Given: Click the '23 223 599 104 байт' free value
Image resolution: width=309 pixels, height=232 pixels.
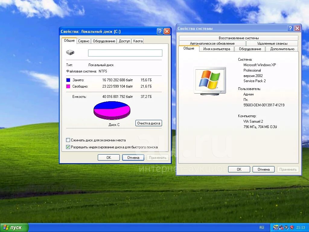Looking at the screenshot, I should (x=117, y=86).
